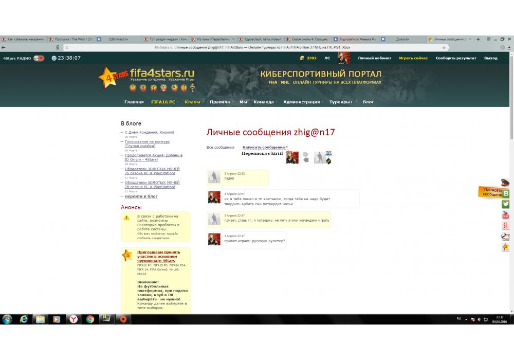Open the YouTube social icon
This screenshot has width=514, height=360.
tap(505, 215)
